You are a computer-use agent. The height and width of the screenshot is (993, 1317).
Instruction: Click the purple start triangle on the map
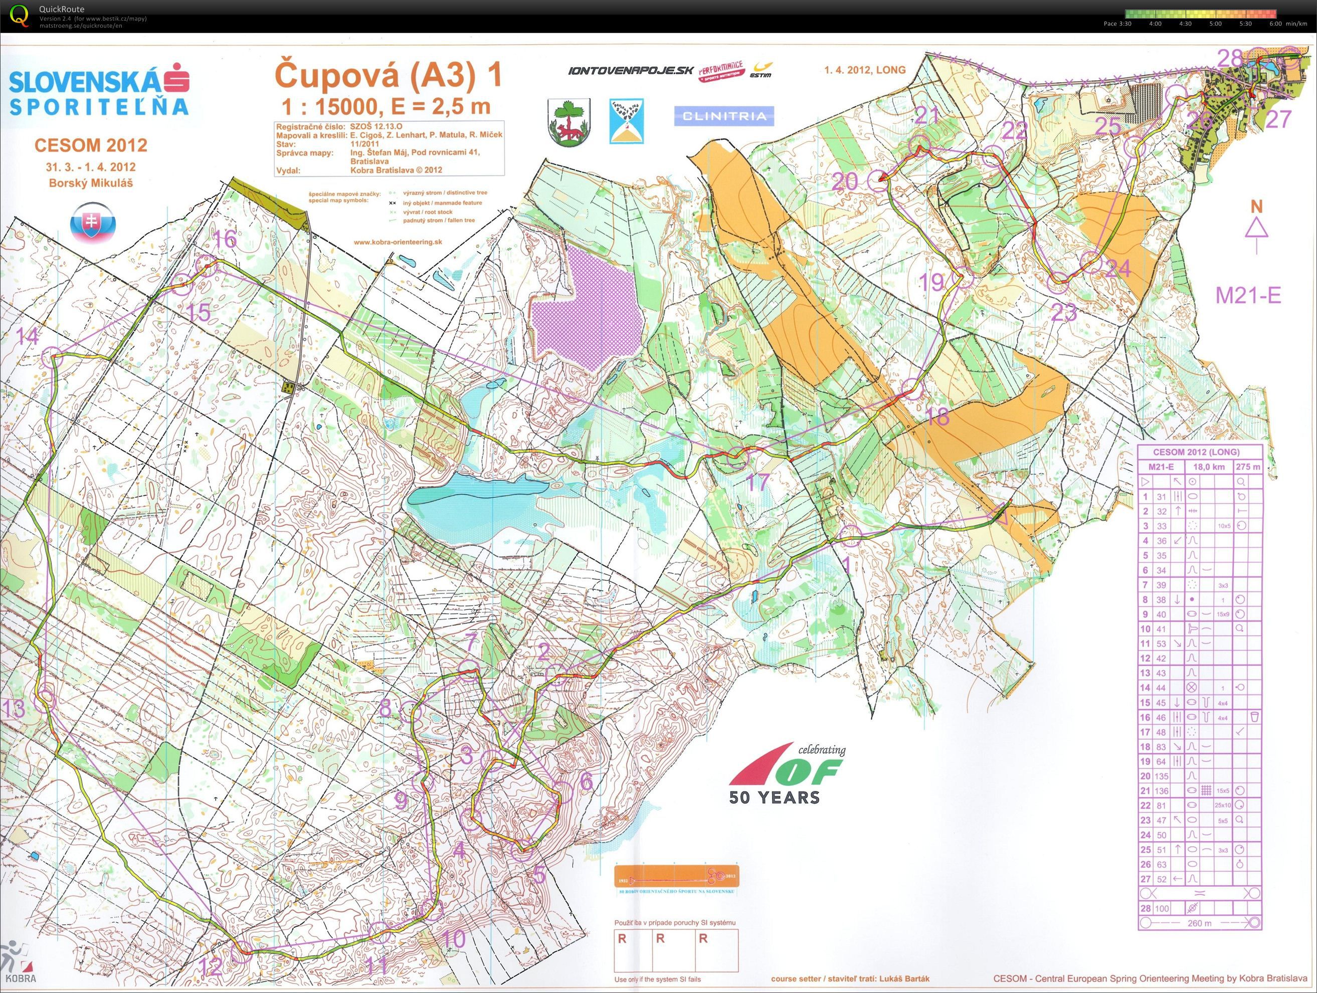[1000, 514]
